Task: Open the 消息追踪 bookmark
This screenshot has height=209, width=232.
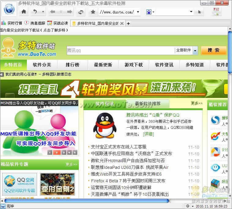Action: tap(35, 23)
